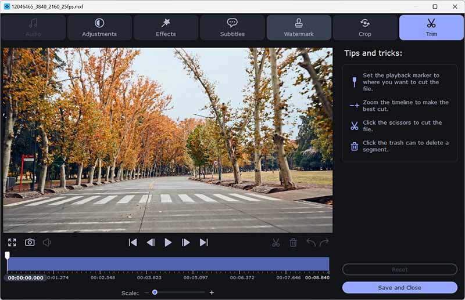This screenshot has width=465, height=300.
Task: Click the 00:02.548 timeline label
Action: 103,278
